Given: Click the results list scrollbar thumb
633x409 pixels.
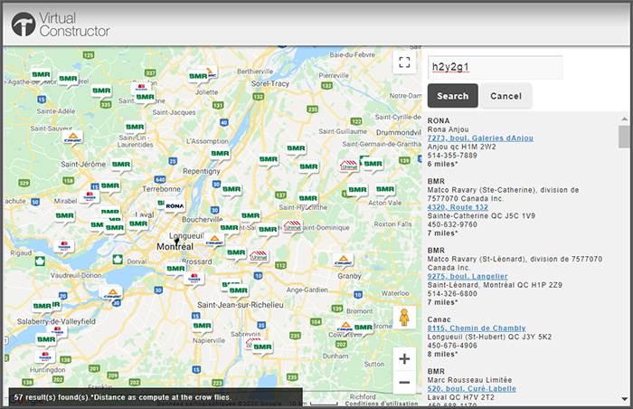Looking at the screenshot, I should 624,137.
